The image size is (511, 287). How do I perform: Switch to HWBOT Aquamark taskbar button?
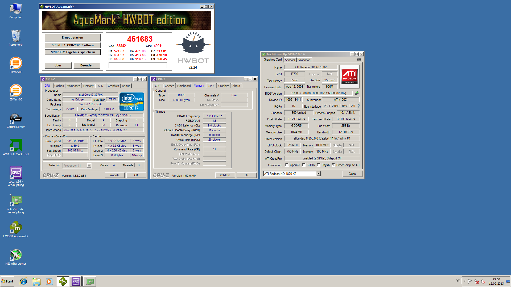tap(63, 281)
